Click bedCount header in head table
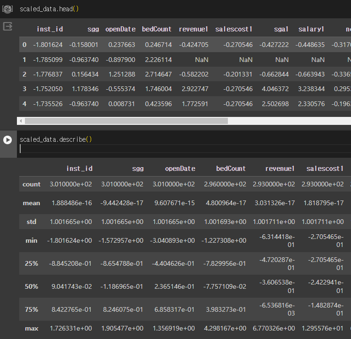The height and width of the screenshot is (339, 351). coord(156,29)
